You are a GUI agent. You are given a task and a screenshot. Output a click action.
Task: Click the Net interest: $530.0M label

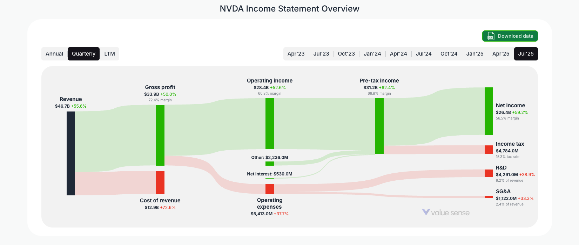pyautogui.click(x=270, y=174)
